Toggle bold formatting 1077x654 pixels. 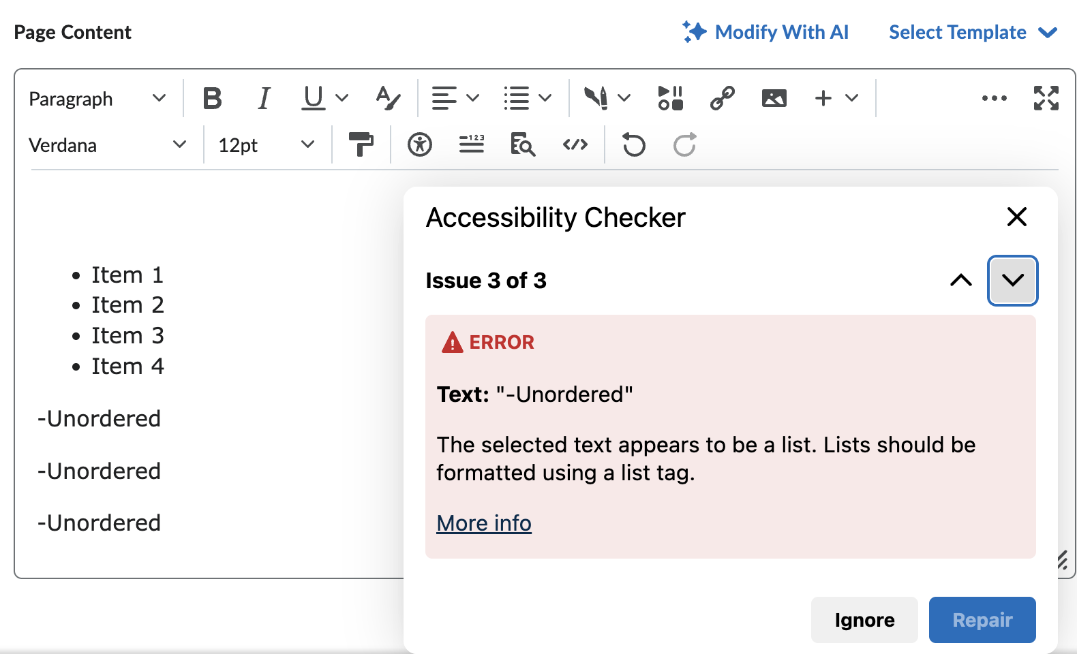[213, 99]
